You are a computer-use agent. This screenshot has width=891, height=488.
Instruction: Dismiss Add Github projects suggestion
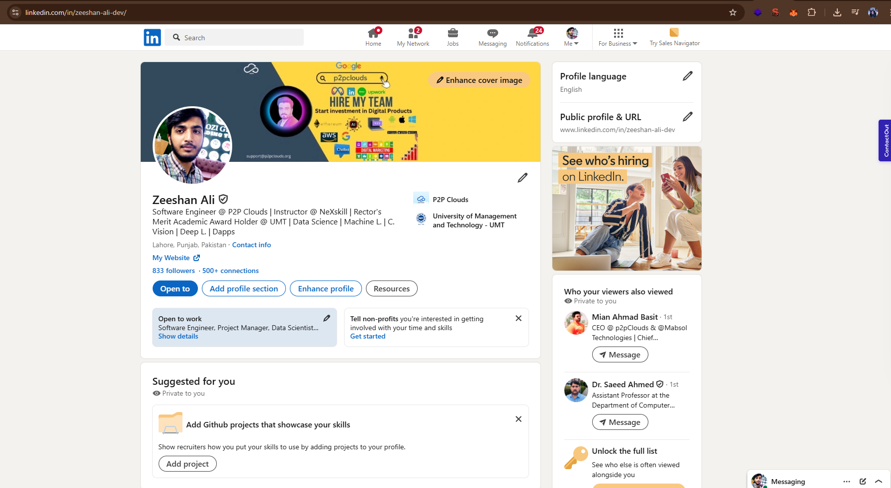[x=519, y=419]
